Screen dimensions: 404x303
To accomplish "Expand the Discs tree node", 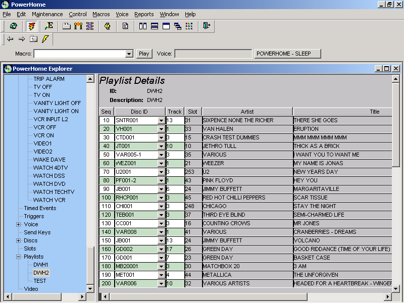I will point(18,241).
